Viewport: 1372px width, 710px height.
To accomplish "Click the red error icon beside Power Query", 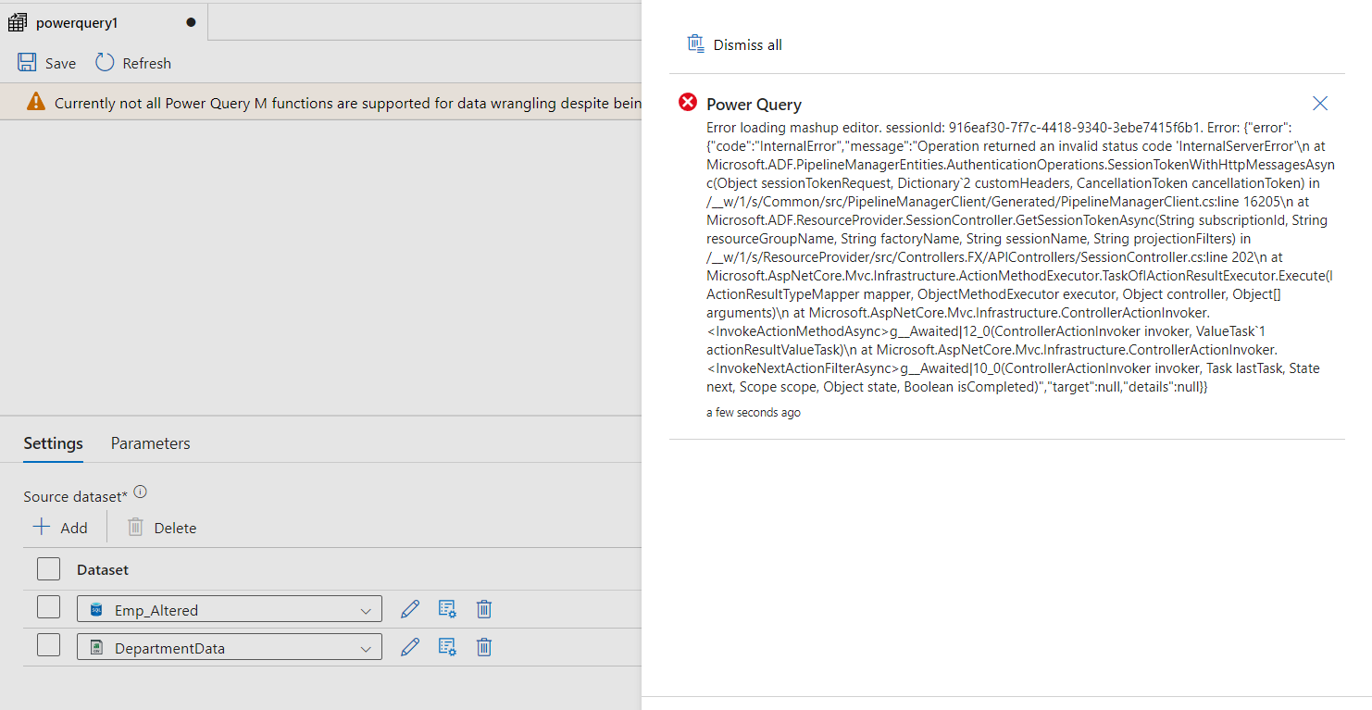I will pos(688,103).
